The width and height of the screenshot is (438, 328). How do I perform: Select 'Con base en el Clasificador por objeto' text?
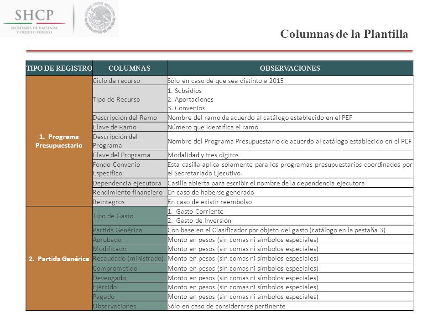point(276,230)
